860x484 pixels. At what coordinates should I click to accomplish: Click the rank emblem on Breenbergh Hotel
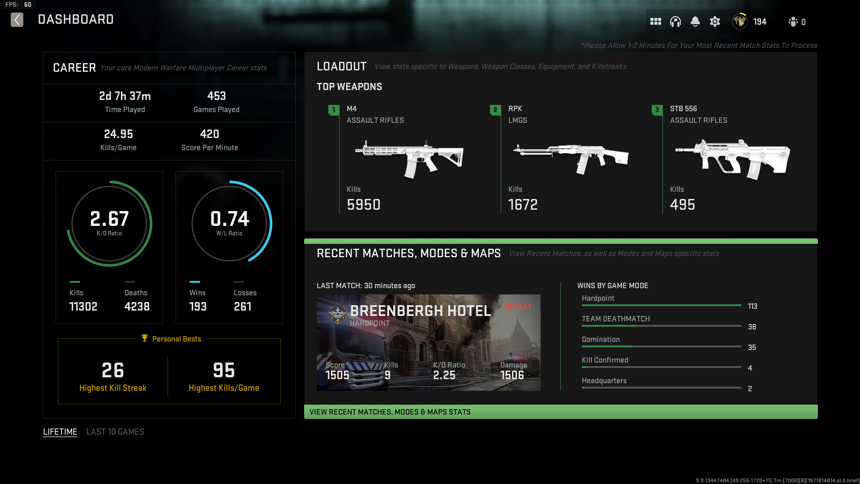338,315
